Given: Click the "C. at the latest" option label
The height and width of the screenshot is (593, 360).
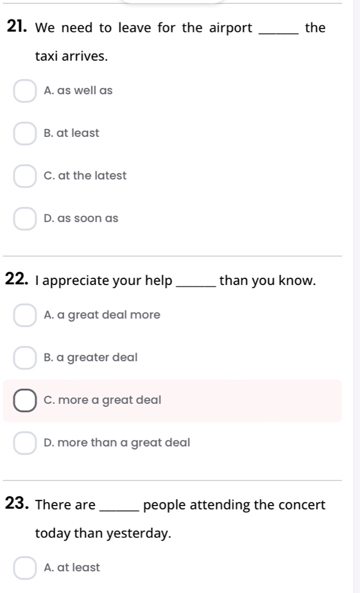Looking at the screenshot, I should 85,176.
